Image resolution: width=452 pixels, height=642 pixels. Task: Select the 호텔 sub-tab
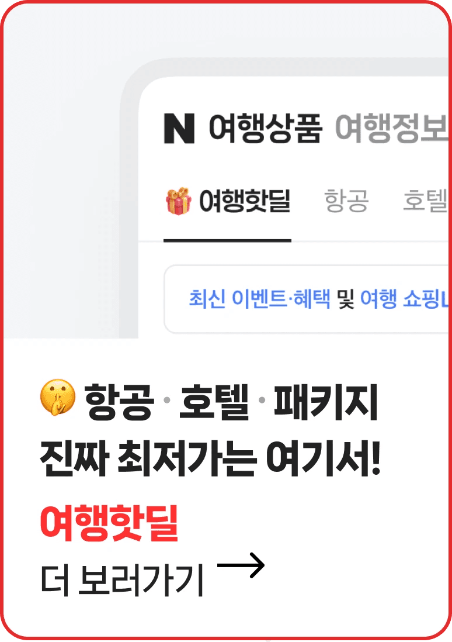pyautogui.click(x=425, y=201)
